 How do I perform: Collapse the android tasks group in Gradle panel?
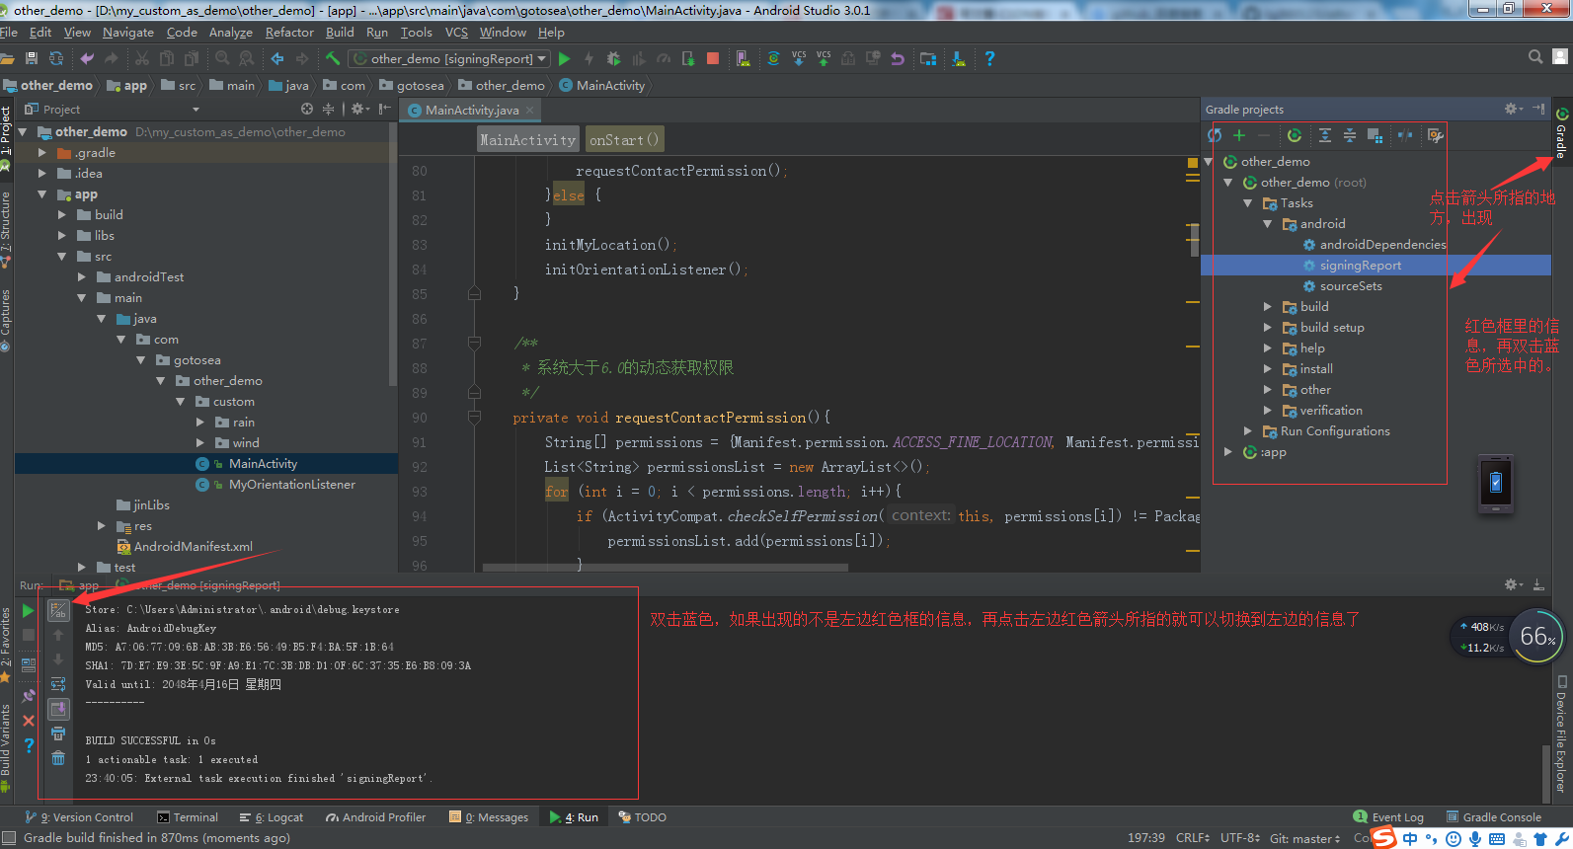(1268, 224)
